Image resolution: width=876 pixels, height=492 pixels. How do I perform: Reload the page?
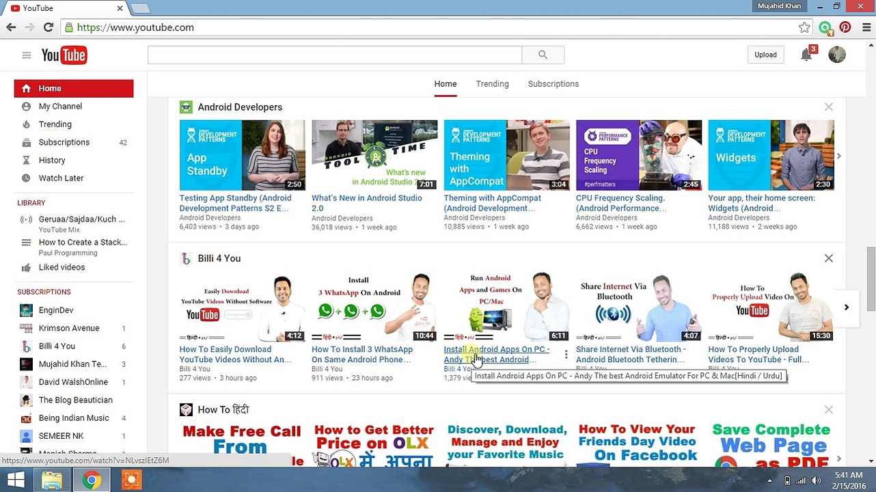(x=49, y=27)
